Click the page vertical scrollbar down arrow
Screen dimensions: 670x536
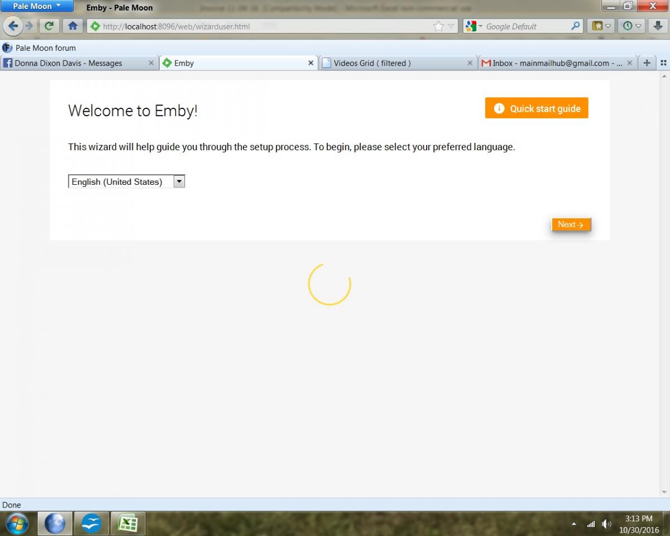coord(664,492)
